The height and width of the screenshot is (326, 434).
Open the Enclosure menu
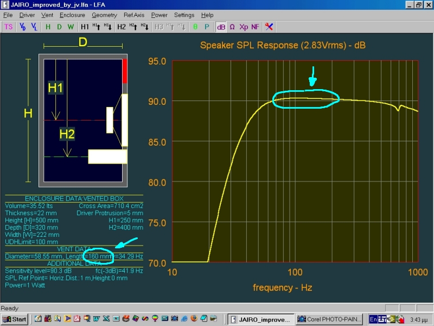(72, 15)
